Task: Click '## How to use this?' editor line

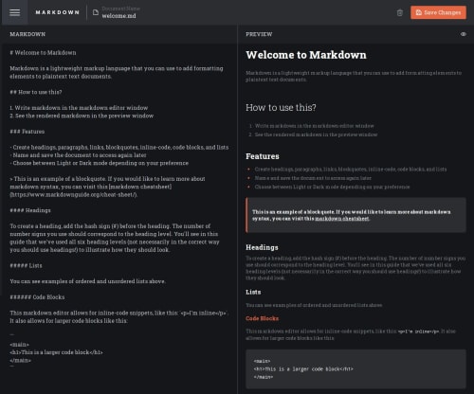Action: (x=36, y=92)
